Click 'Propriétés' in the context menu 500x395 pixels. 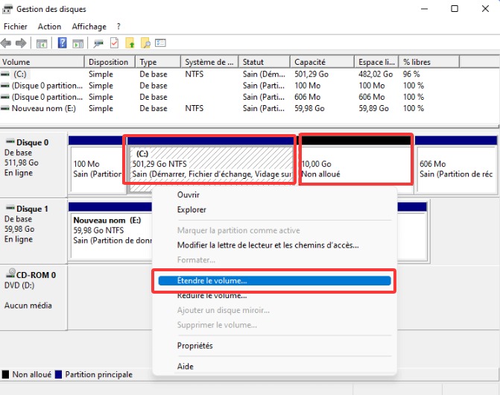click(194, 346)
